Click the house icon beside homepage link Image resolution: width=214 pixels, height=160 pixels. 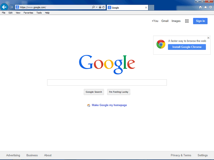point(89,105)
